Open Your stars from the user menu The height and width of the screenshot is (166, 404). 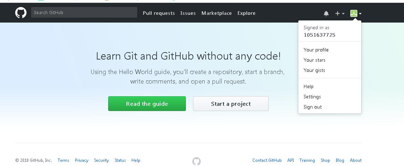click(x=315, y=60)
